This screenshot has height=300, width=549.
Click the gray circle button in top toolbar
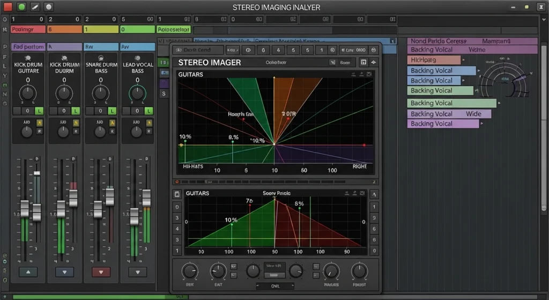[x=48, y=7]
